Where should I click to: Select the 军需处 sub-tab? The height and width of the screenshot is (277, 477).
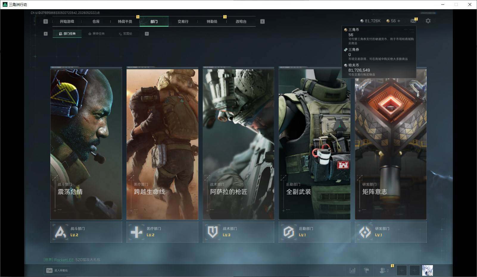[125, 34]
